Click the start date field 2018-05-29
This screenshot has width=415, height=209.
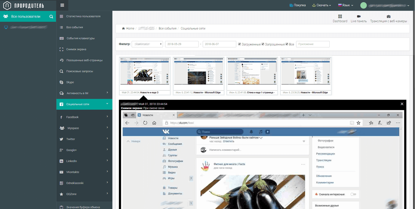point(182,44)
